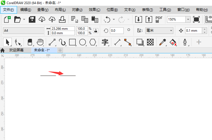This screenshot has height=140, width=212.
Task: Click the 23.266 mm width field
Action: click(x=63, y=28)
